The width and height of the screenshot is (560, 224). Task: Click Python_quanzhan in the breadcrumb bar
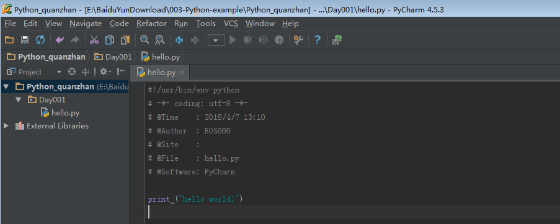[x=47, y=57]
